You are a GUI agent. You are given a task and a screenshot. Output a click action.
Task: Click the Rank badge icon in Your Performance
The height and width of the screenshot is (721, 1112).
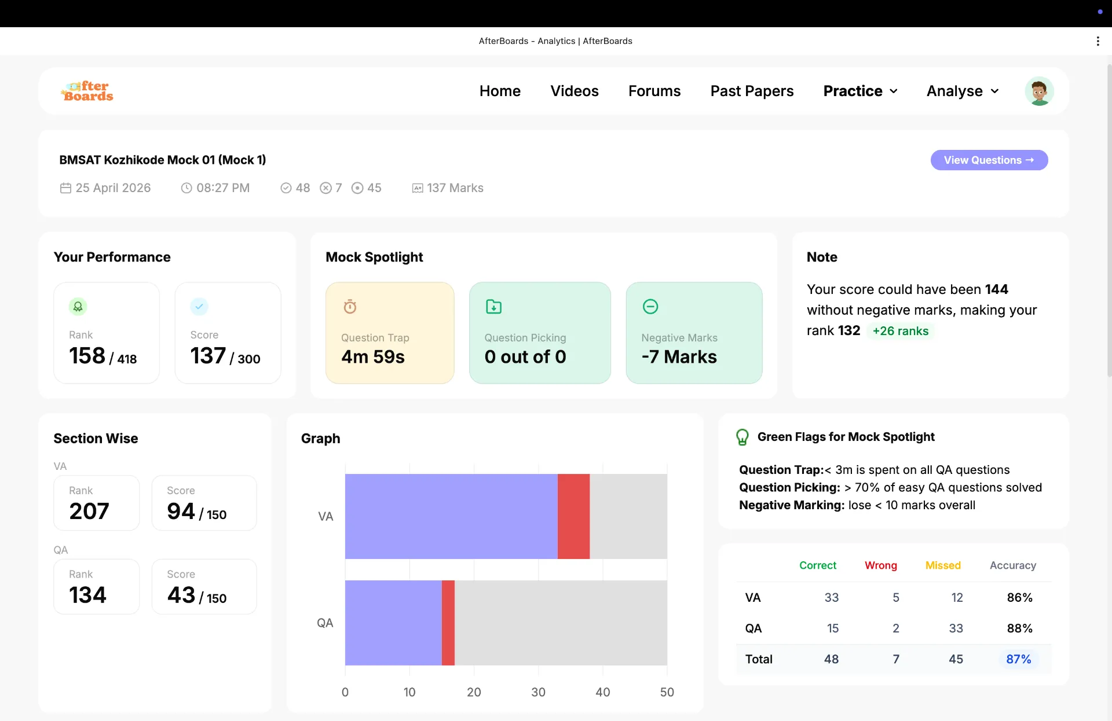click(x=78, y=306)
